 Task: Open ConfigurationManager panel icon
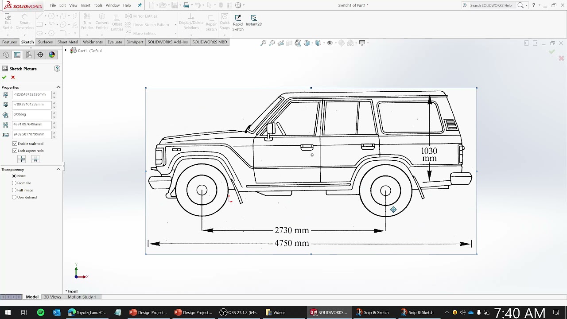[x=29, y=55]
